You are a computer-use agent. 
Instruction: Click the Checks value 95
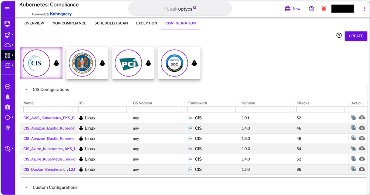299,169
